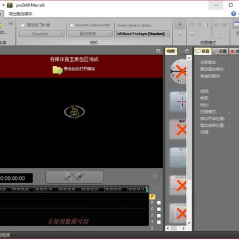Click the zoom-in icon in the view mode group

[224, 25]
